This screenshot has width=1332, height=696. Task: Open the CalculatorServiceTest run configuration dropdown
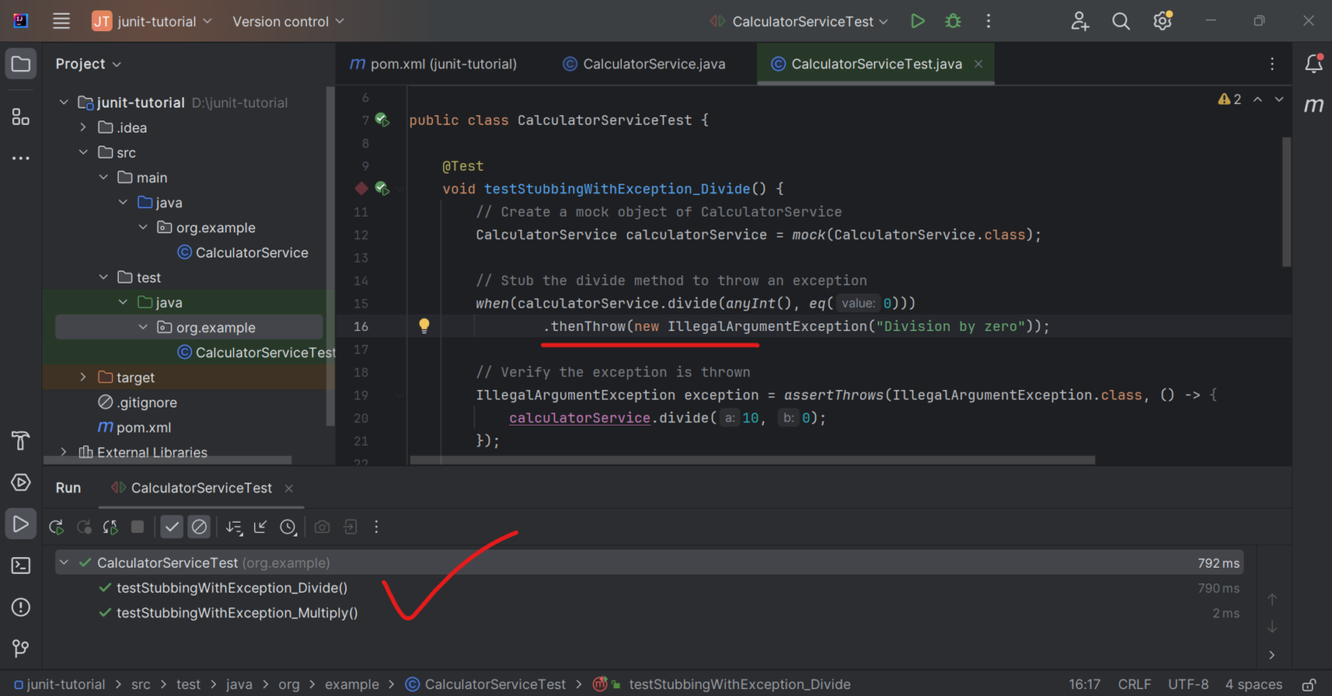click(x=797, y=21)
